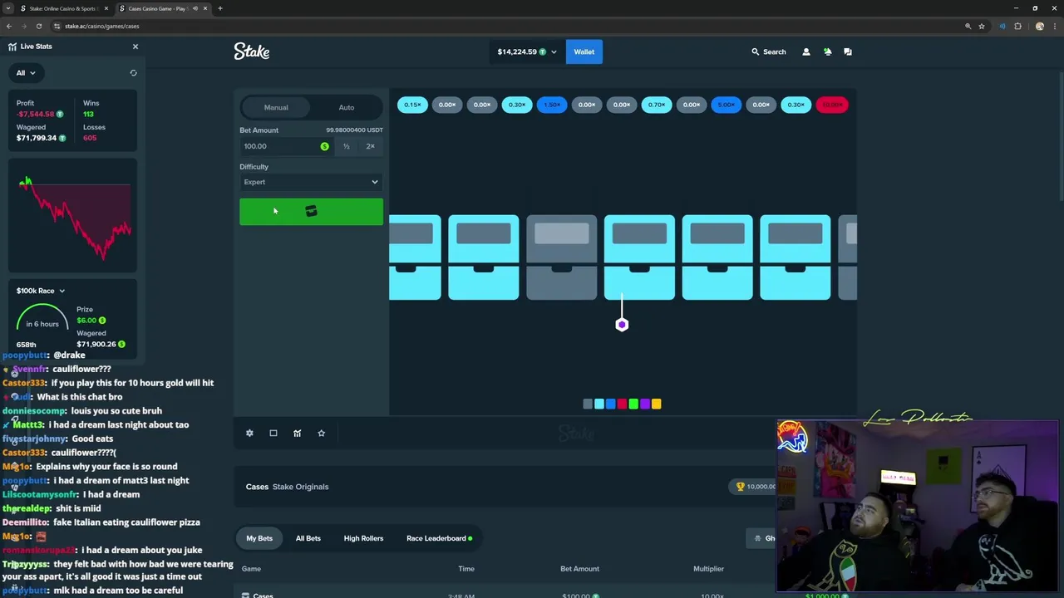1064x598 pixels.
Task: Open the All filter dropdown in Live Stats
Action: pos(26,73)
